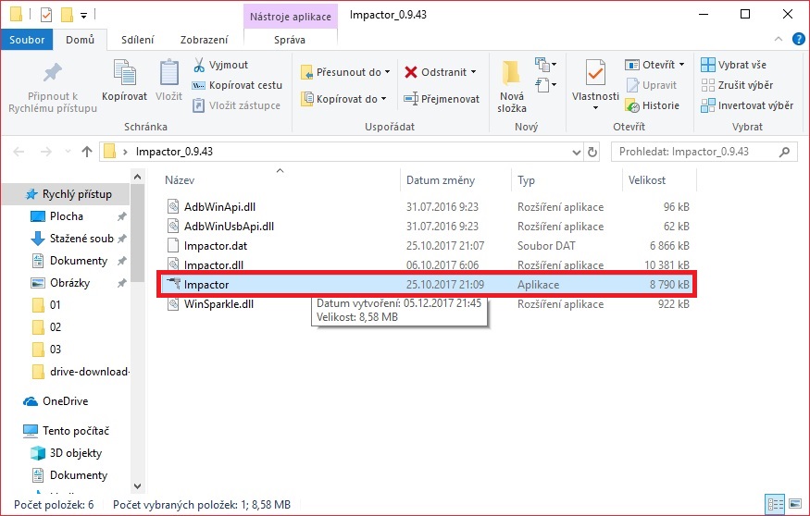Open Přesunout do (Move to) menu

(345, 72)
